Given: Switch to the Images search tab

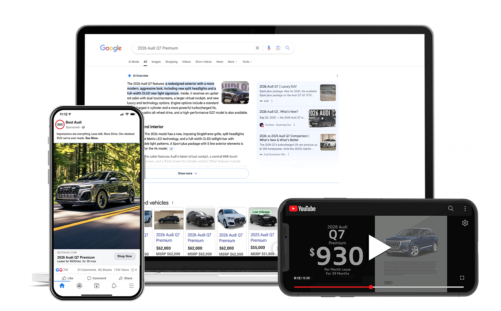Looking at the screenshot, I should 156,62.
